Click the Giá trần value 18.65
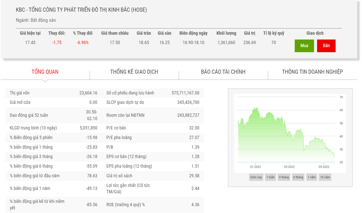The width and height of the screenshot is (362, 213). pos(144,43)
